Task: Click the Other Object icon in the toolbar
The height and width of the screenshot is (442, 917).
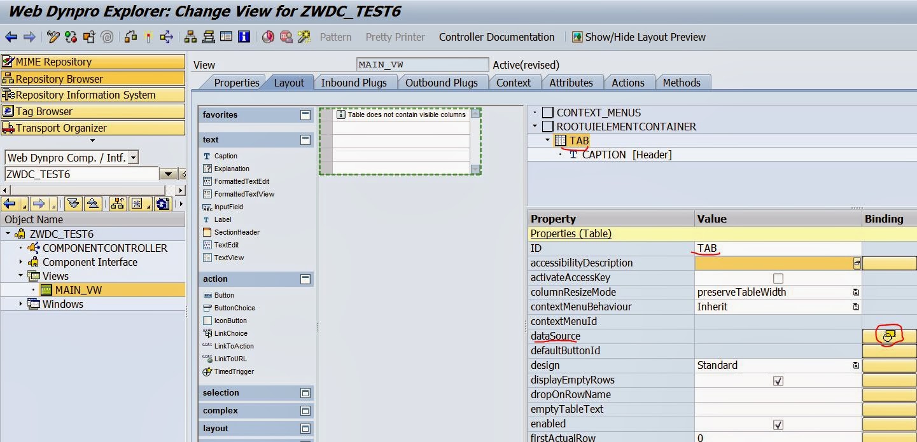Action: pyautogui.click(x=88, y=37)
